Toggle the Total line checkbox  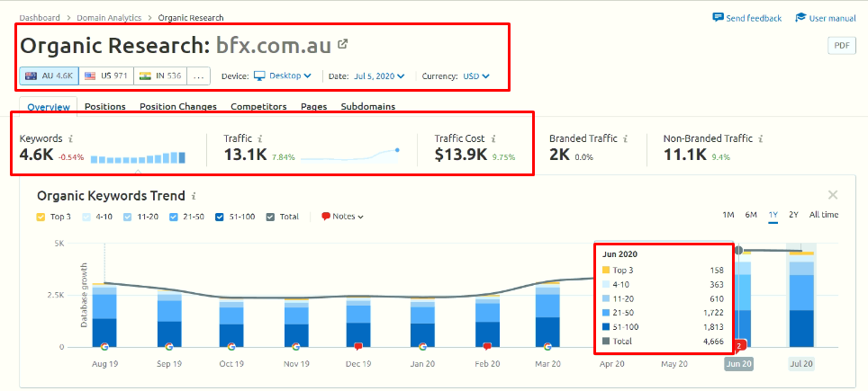pos(270,217)
